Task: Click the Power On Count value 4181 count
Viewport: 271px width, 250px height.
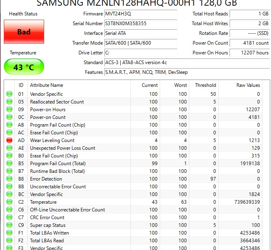Action: (x=249, y=43)
